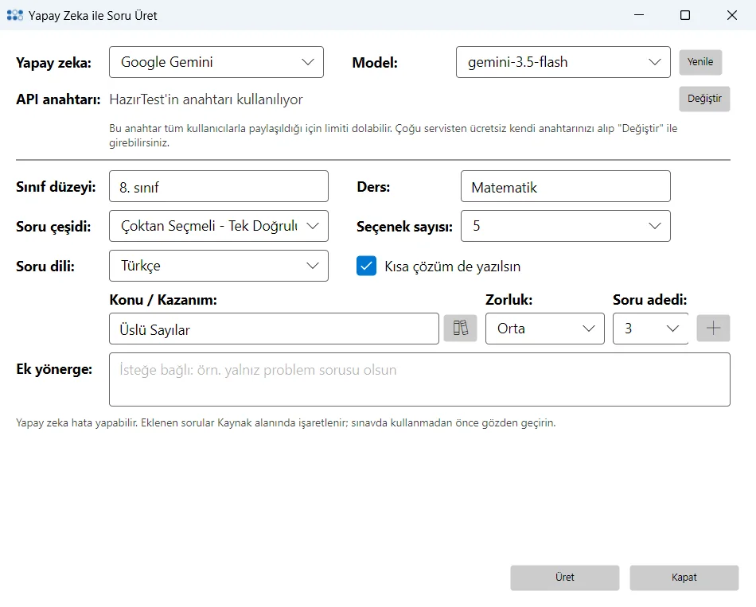Open the Soru çeşidi dropdown
Screen dimensions: 756x607
219,226
